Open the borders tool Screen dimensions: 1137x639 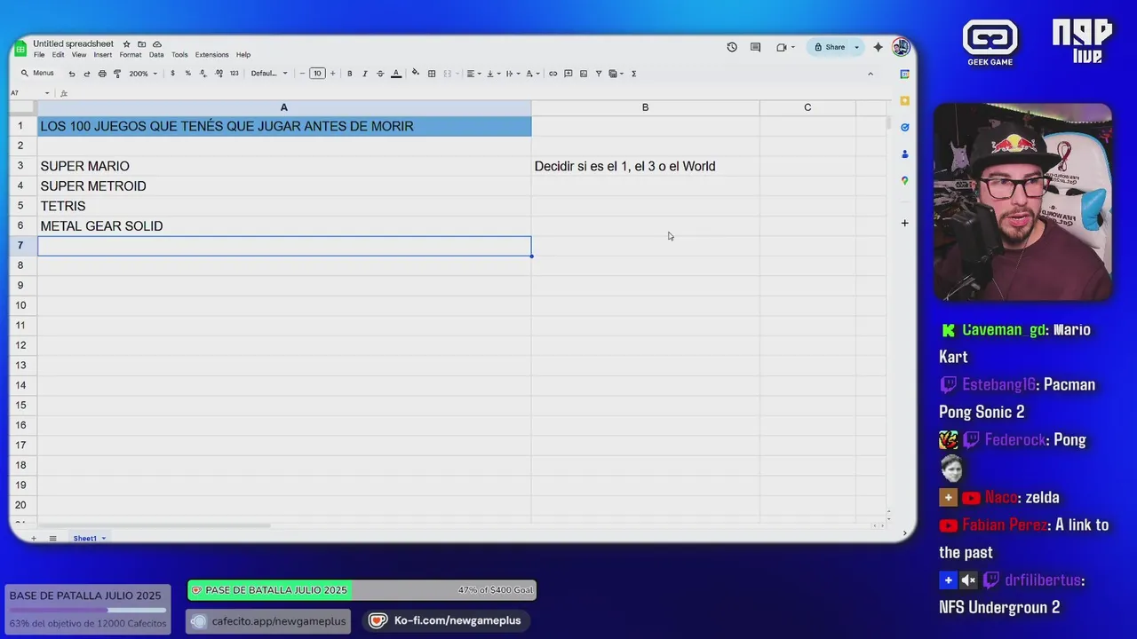pos(432,74)
